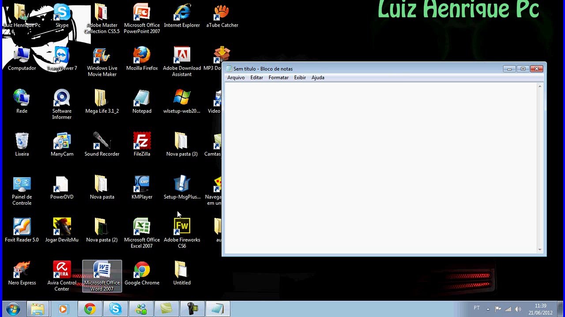Select the Notepad desktop shortcut
Image resolution: width=565 pixels, height=317 pixels.
pyautogui.click(x=142, y=101)
